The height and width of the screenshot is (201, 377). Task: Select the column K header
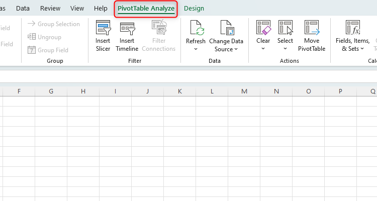pyautogui.click(x=179, y=91)
